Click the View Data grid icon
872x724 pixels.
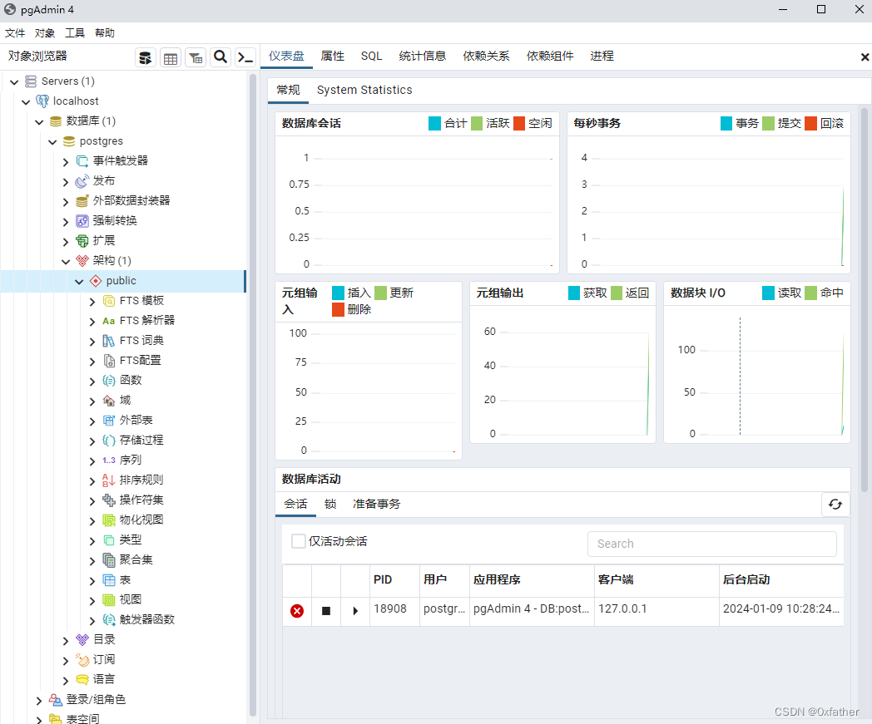tap(170, 57)
